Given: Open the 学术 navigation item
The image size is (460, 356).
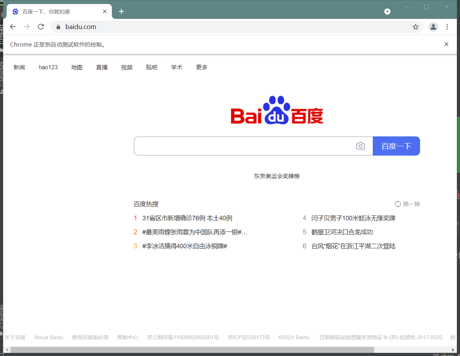Looking at the screenshot, I should pyautogui.click(x=177, y=67).
